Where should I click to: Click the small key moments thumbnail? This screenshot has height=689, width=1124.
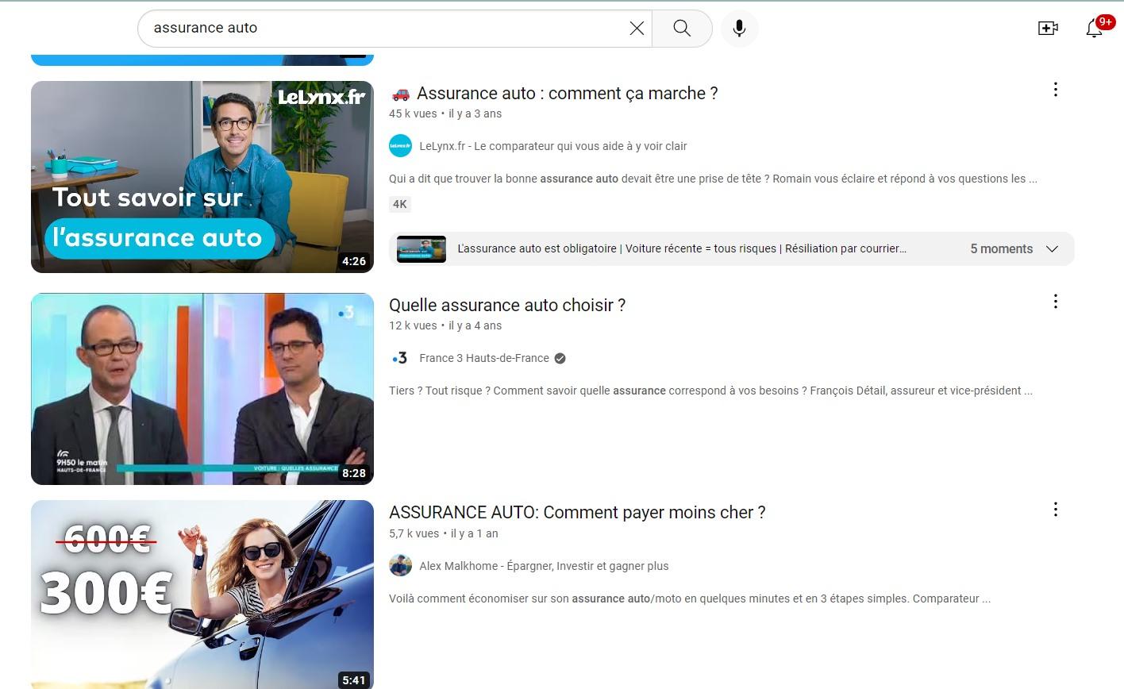click(x=421, y=249)
